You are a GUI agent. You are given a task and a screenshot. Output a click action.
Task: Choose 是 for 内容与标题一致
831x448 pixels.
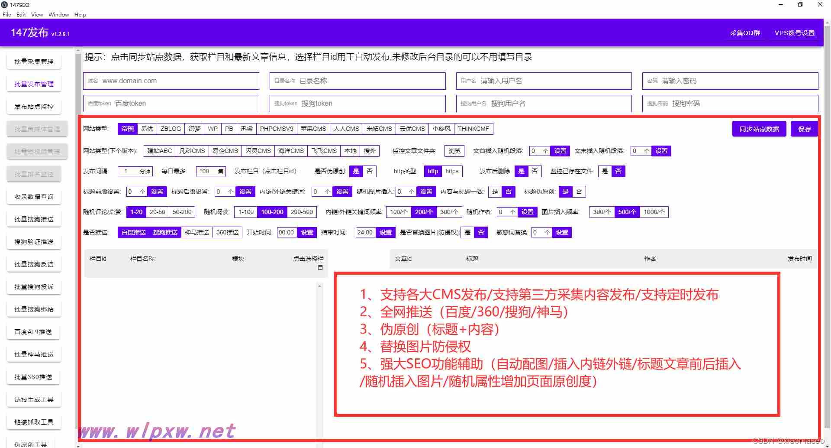pos(495,192)
